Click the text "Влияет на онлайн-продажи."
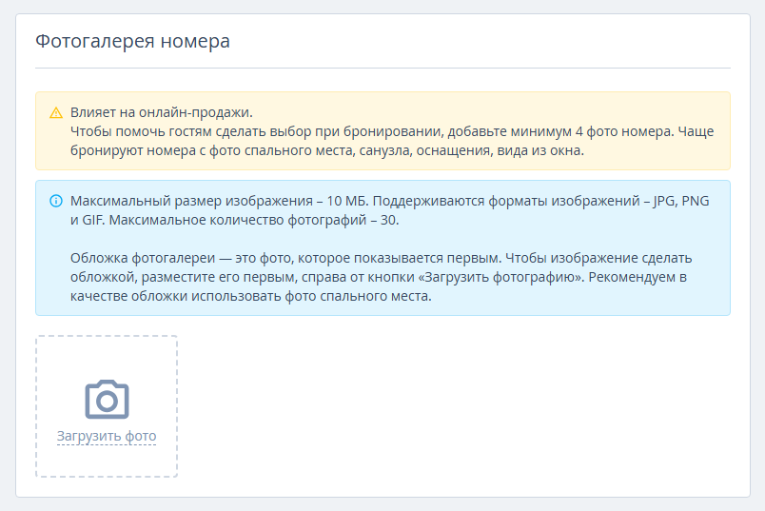The image size is (765, 511). 162,112
